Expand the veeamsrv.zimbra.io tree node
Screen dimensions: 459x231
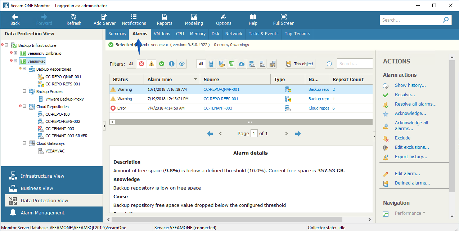tap(15, 53)
